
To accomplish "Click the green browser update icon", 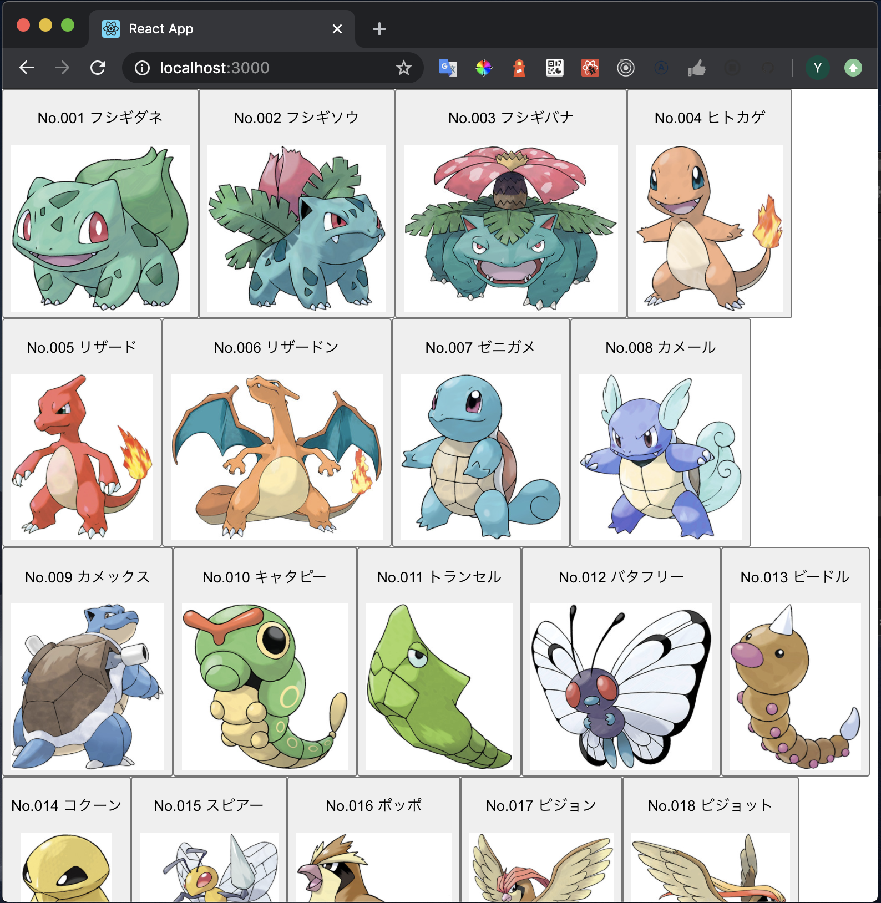I will pos(853,68).
